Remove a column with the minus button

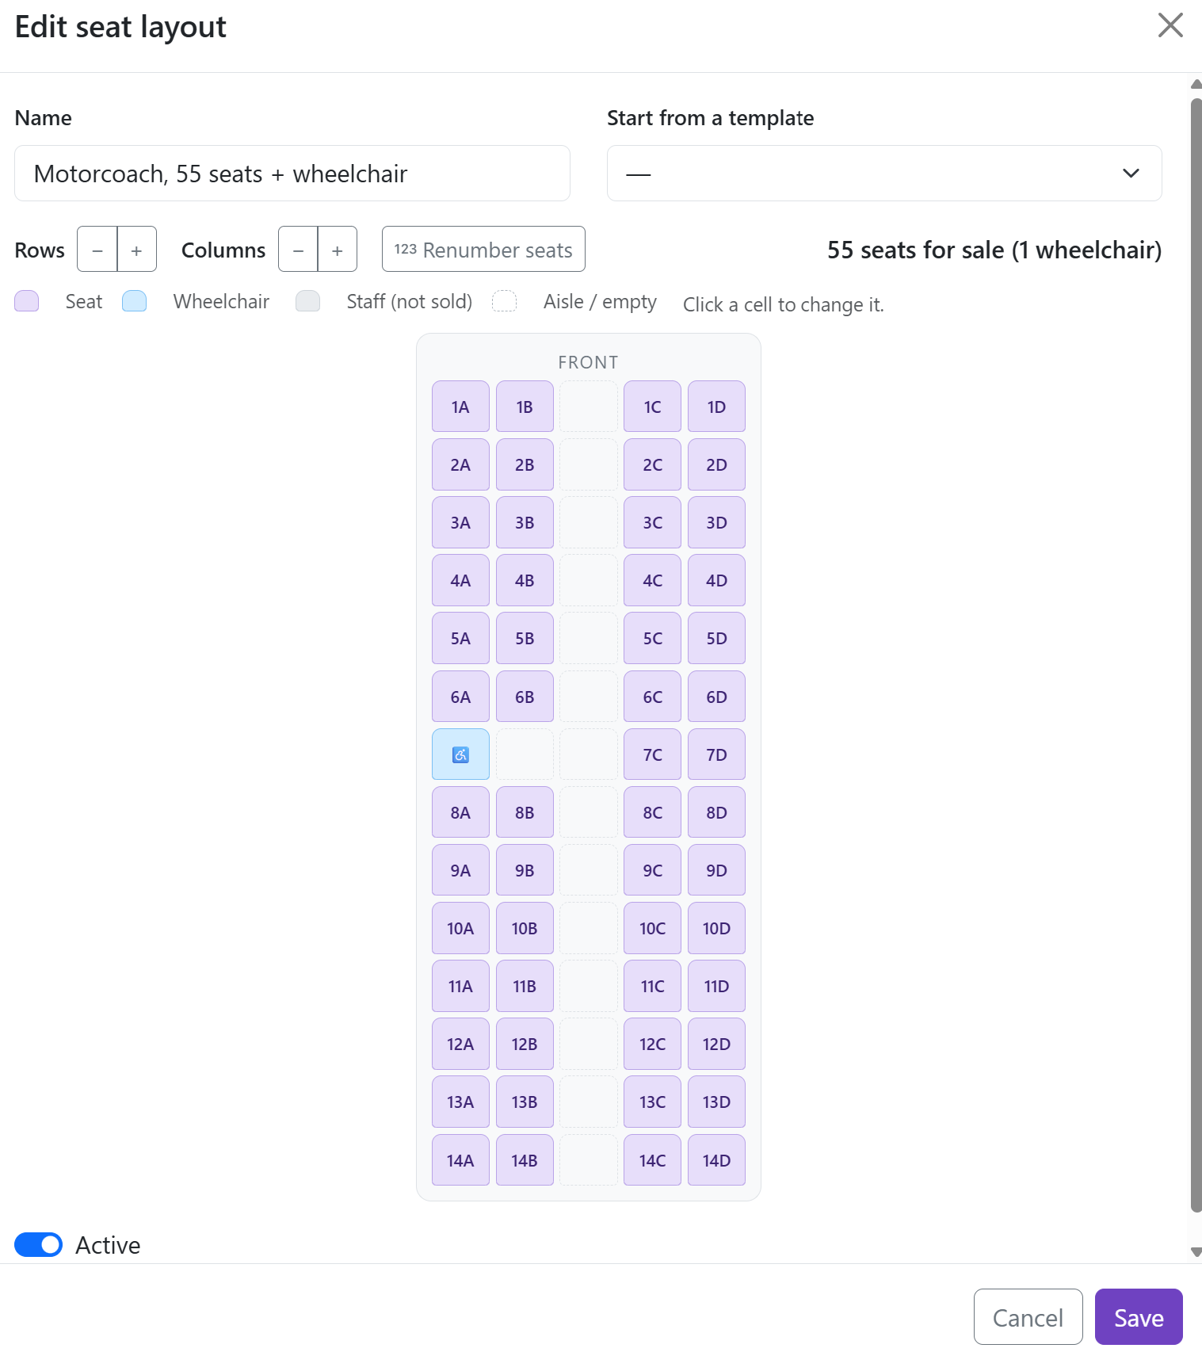pyautogui.click(x=298, y=250)
